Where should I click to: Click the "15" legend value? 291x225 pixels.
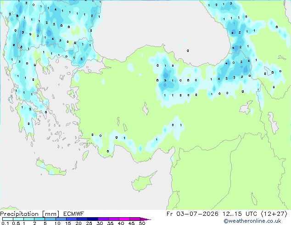point(68,223)
